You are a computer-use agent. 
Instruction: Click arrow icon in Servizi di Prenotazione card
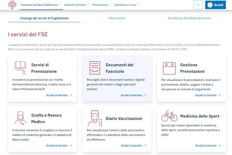click(x=70, y=95)
